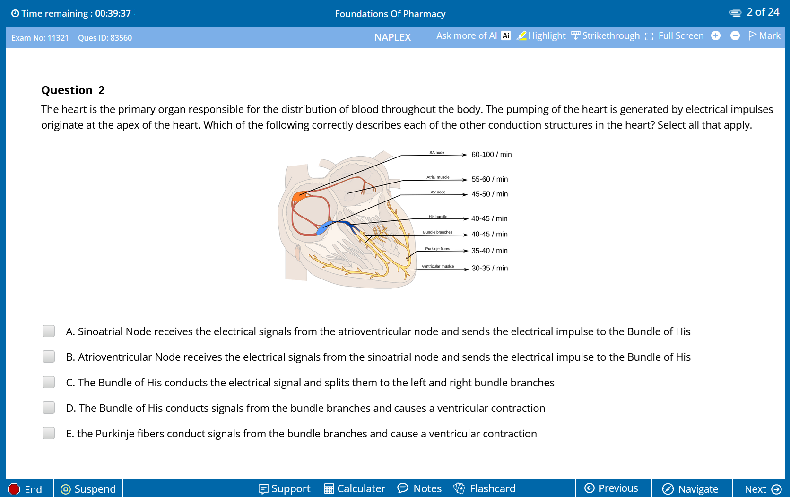The image size is (790, 497).
Task: Open the question list stack icon
Action: (x=735, y=12)
